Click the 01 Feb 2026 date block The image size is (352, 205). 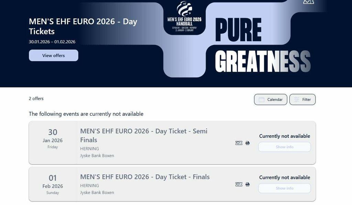[53, 184]
